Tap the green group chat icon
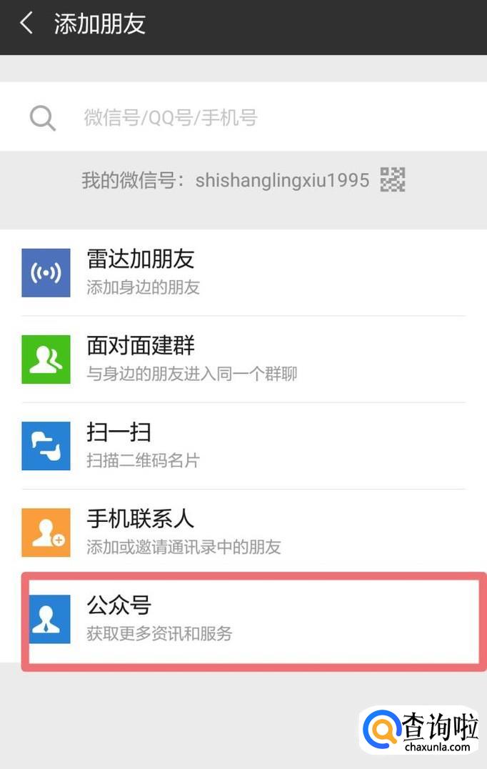This screenshot has height=769, width=487. [46, 359]
